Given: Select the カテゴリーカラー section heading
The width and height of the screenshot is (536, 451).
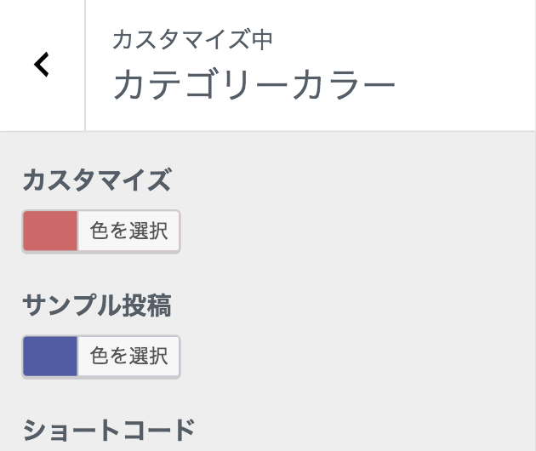Looking at the screenshot, I should coord(254,86).
